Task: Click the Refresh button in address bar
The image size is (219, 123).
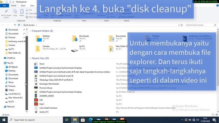Action: (x=182, y=25)
